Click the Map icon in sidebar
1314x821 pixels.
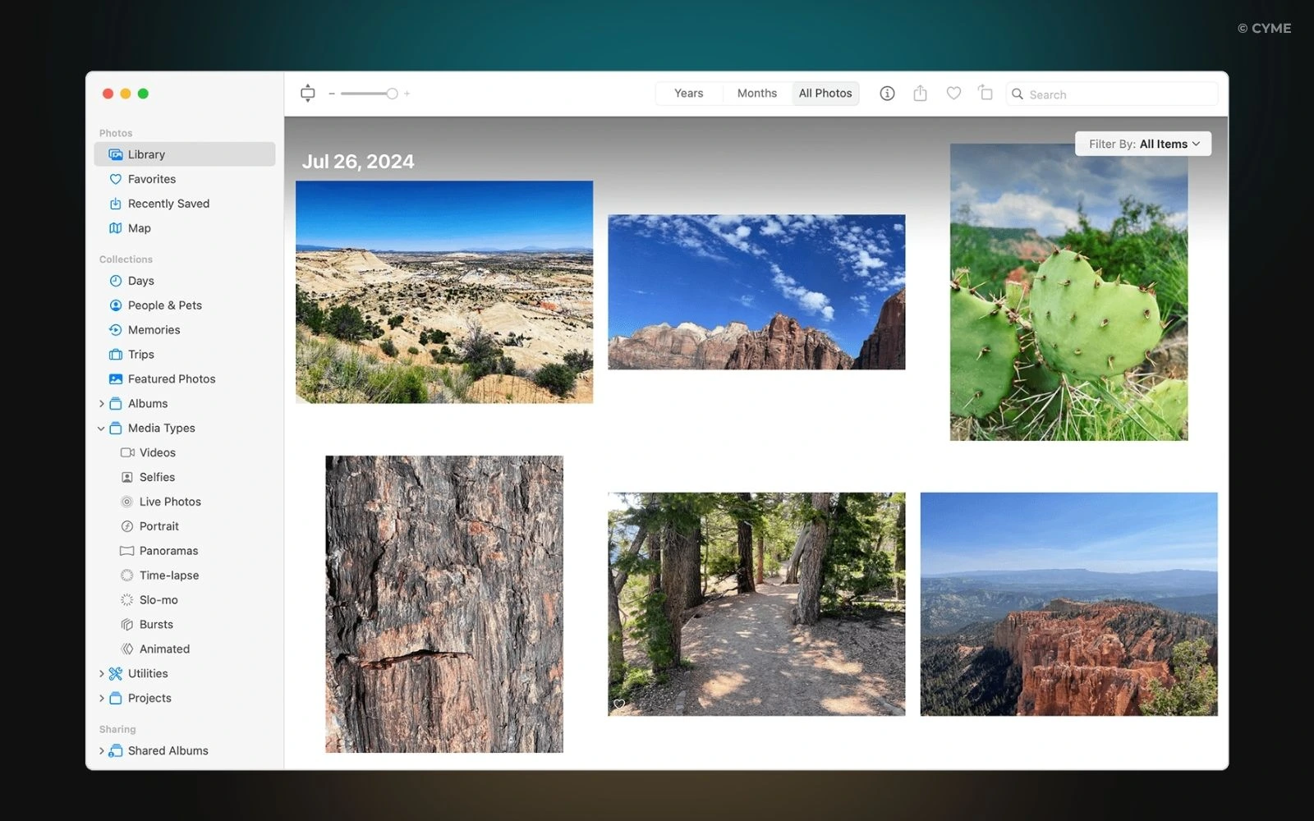[116, 228]
